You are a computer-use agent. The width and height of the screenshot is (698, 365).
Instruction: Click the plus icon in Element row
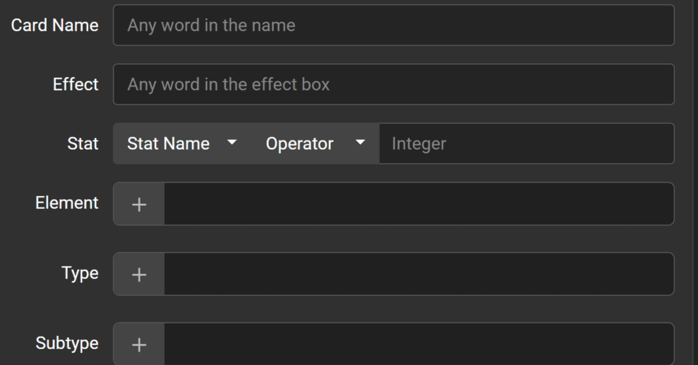click(x=139, y=204)
